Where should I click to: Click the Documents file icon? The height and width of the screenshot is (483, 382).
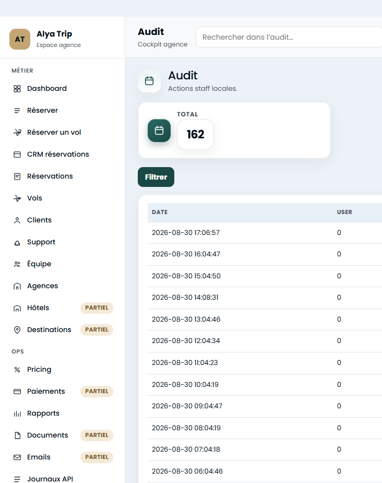[x=17, y=435]
